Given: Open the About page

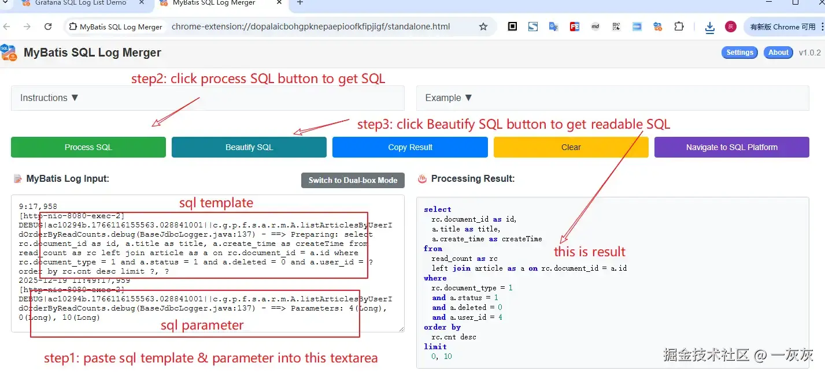Looking at the screenshot, I should (x=778, y=53).
